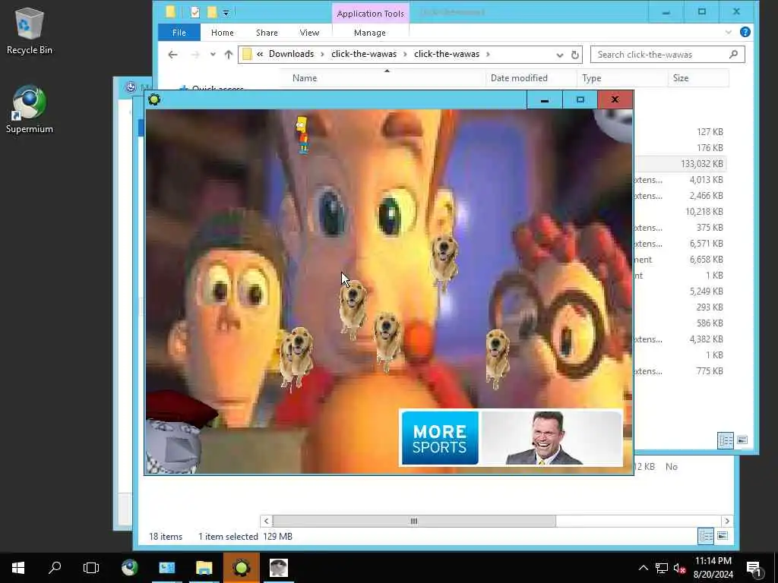Switch to the View ribbon tab

coord(310,33)
